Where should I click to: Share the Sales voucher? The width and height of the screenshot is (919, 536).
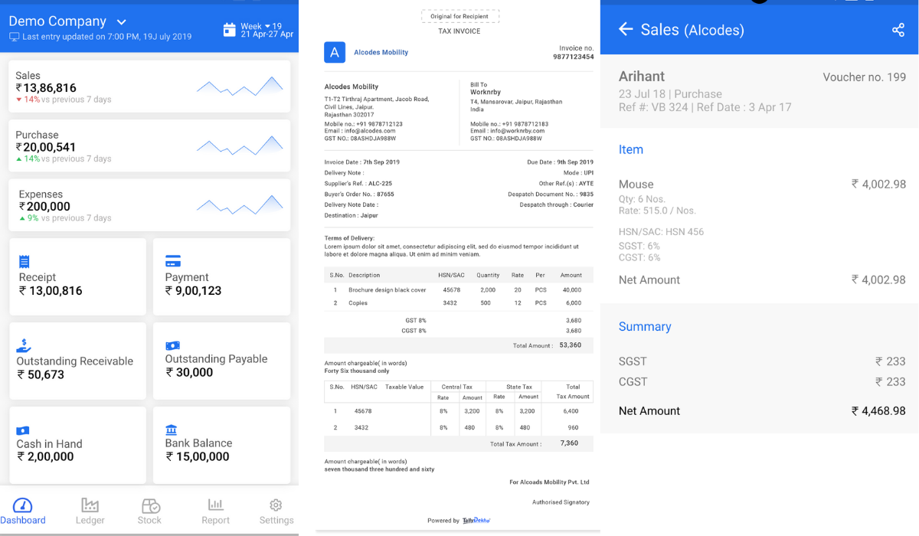898,30
